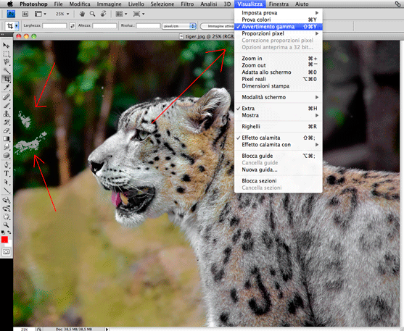Click the swap foreground/background colors arrow
The height and width of the screenshot is (331, 404).
click(9, 232)
